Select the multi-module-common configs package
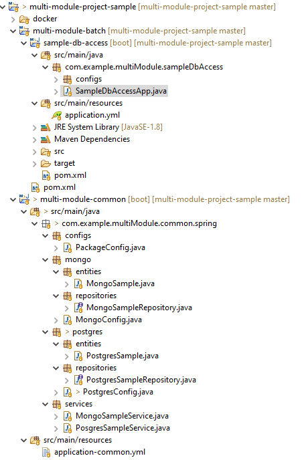This screenshot has width=308, height=460. (78, 235)
